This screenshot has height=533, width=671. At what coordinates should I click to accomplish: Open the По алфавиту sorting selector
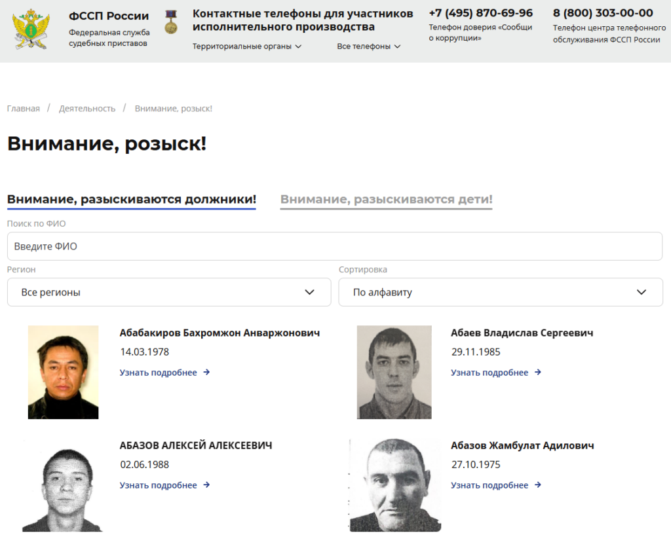[501, 292]
